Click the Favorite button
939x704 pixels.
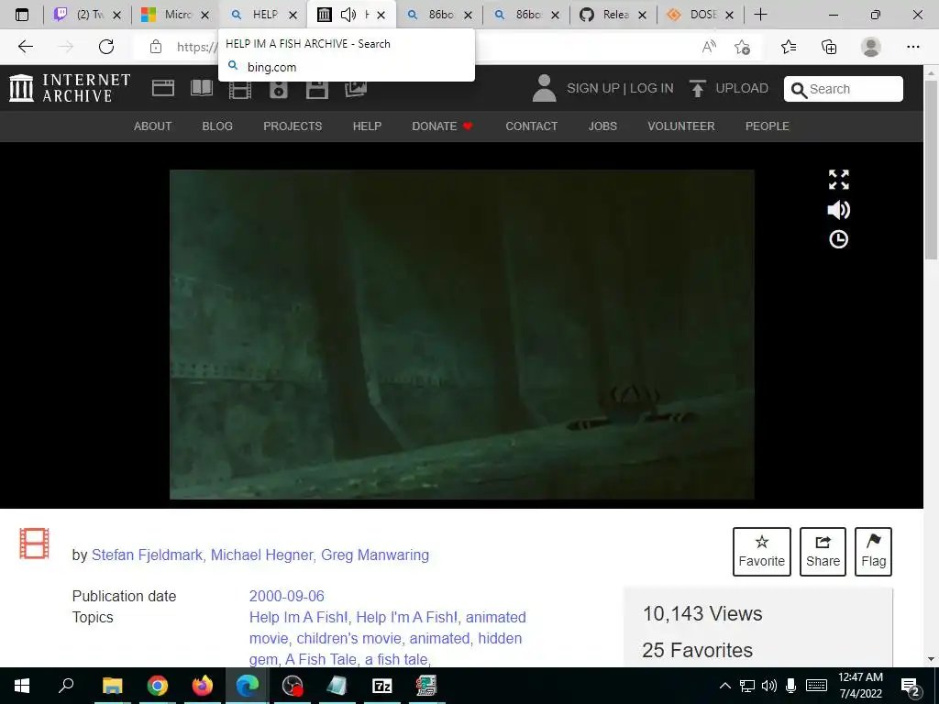coord(762,551)
